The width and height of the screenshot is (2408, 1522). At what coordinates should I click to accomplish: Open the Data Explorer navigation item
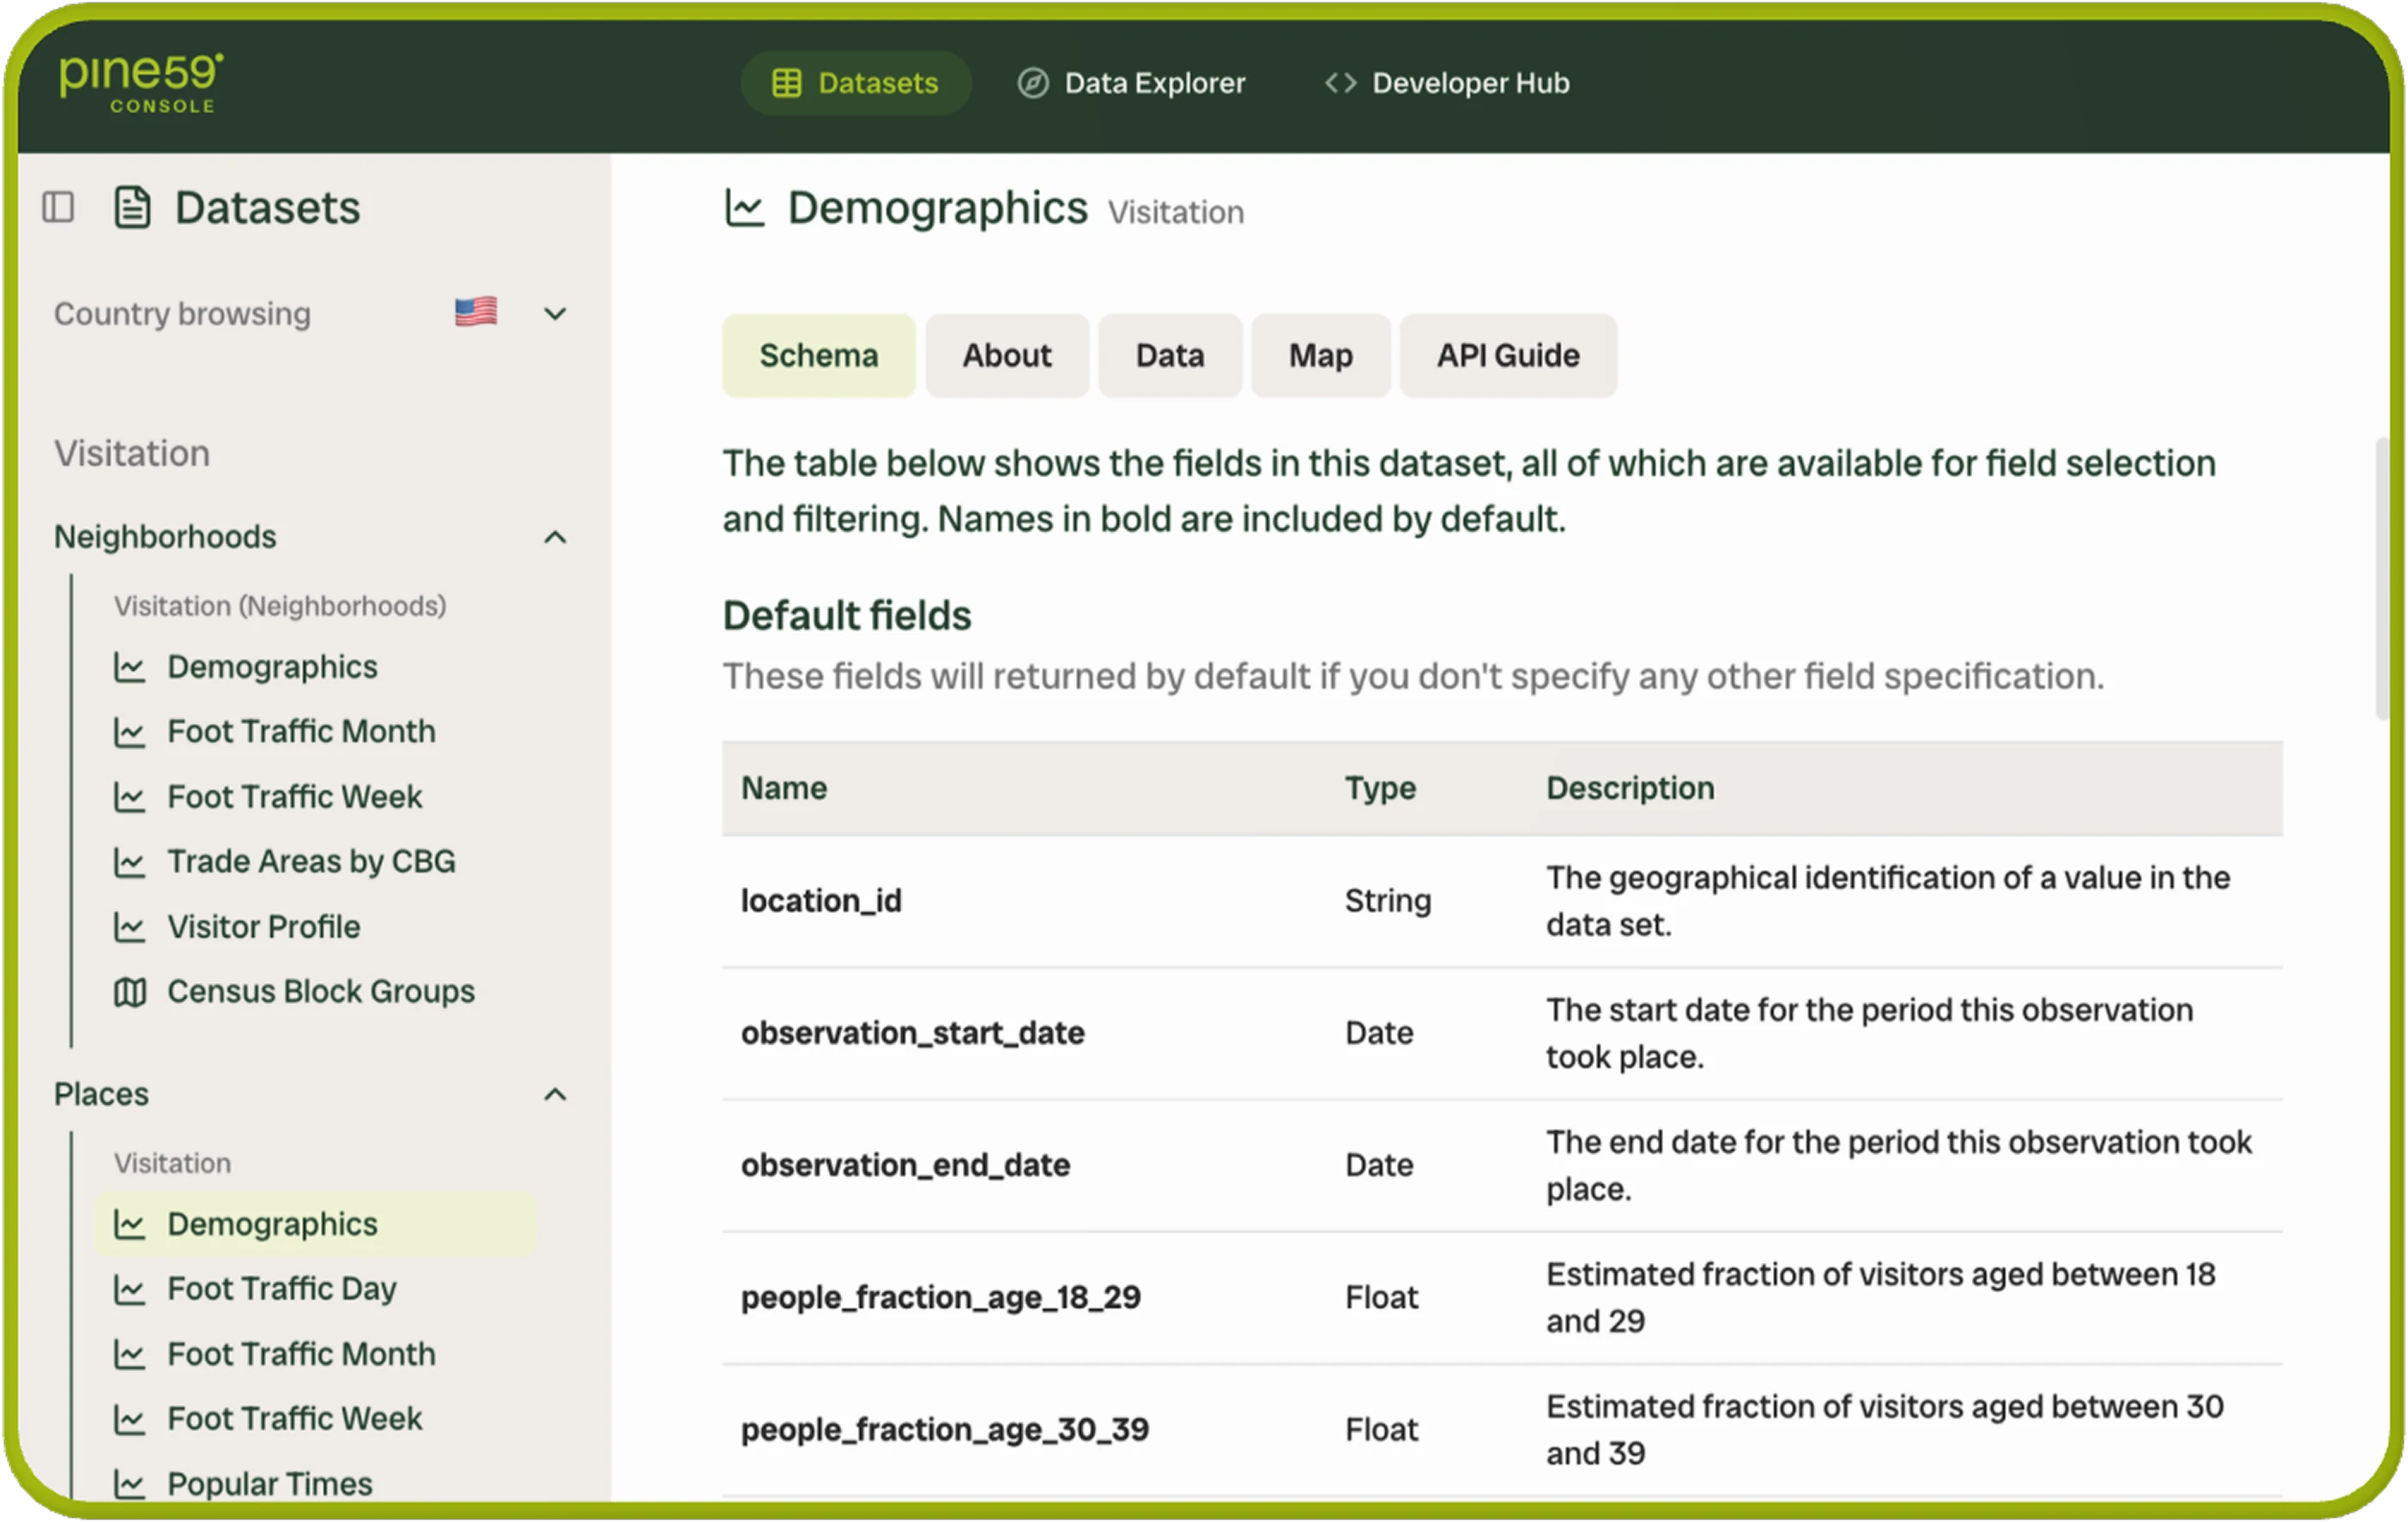1131,83
